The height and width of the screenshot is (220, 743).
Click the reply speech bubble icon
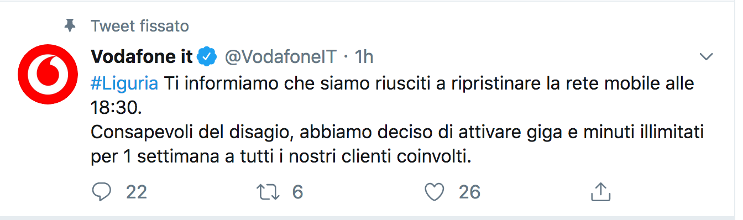click(101, 192)
